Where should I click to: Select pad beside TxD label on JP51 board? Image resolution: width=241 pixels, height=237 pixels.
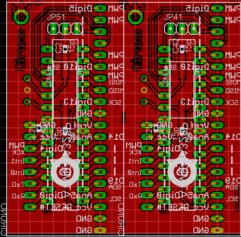click(30, 183)
